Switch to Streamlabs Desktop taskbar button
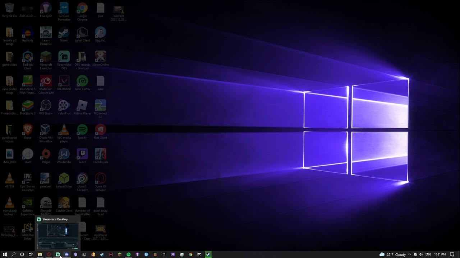This screenshot has width=460, height=258. [x=57, y=254]
